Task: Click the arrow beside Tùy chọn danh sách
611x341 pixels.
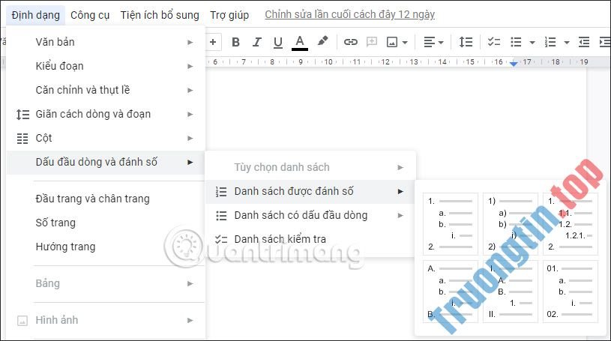Action: click(400, 168)
